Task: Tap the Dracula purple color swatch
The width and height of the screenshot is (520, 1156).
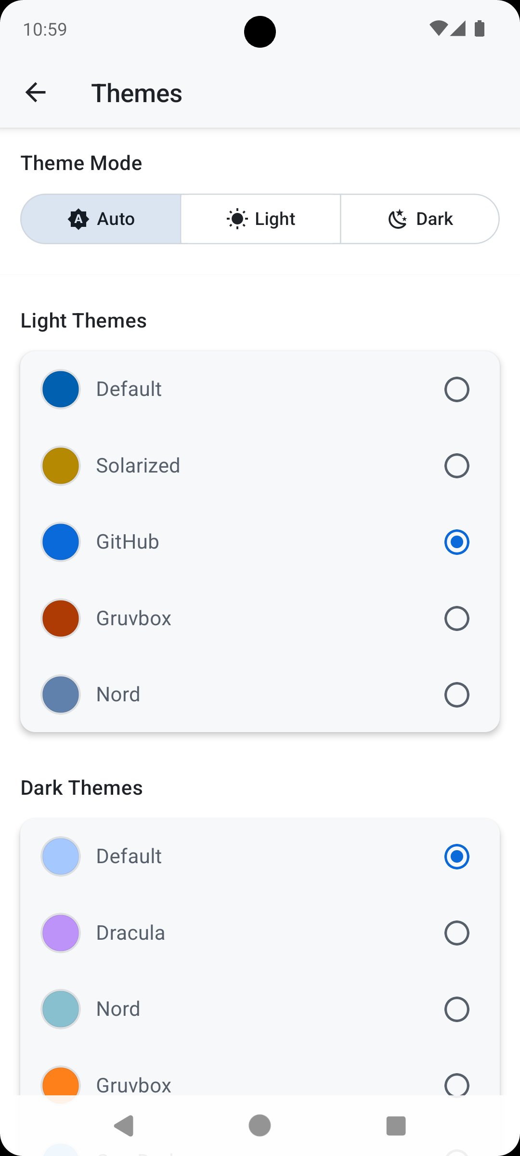Action: coord(60,933)
